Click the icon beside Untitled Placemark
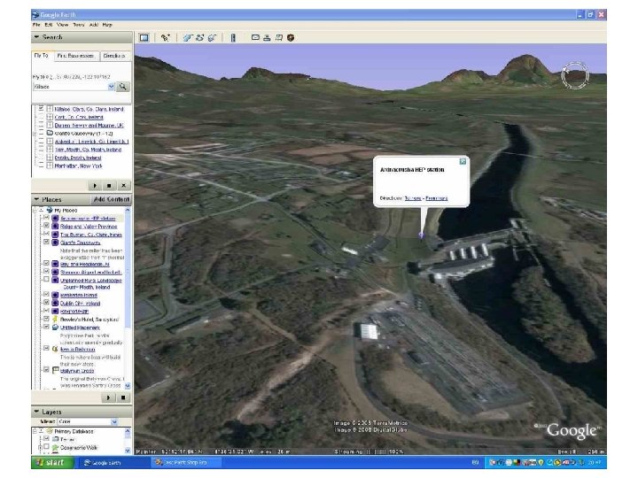Viewport: 638px width, 478px height. 55,328
